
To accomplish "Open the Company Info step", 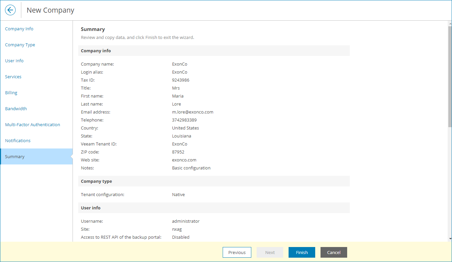I will click(19, 29).
